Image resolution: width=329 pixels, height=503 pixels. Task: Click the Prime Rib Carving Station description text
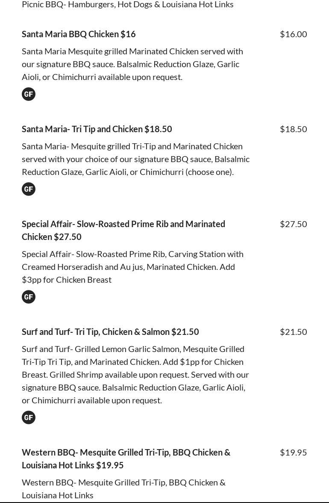(x=132, y=267)
